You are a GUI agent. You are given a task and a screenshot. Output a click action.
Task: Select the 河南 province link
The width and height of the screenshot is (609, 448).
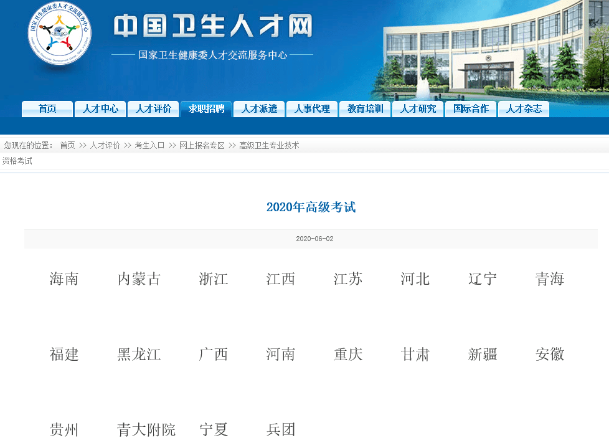280,355
